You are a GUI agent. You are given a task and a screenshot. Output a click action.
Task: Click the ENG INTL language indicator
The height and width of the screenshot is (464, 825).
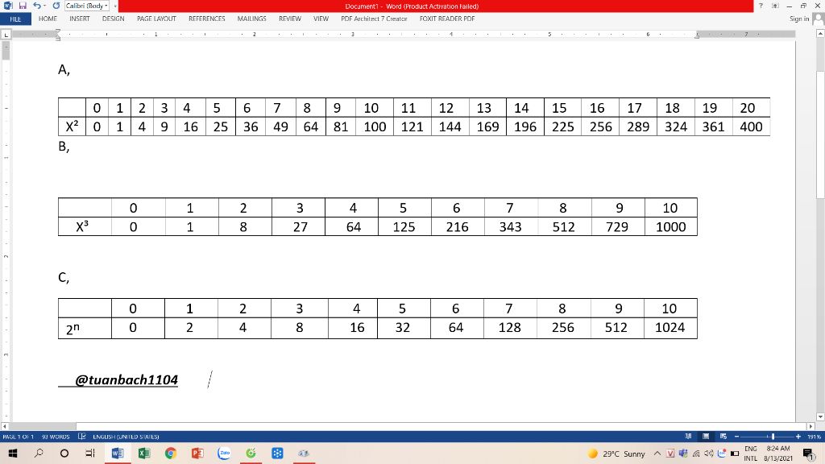751,454
